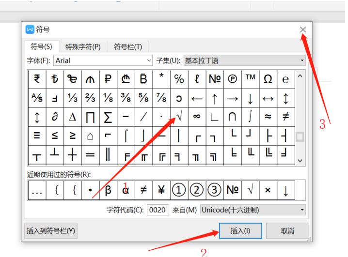Screen dimensions: 348x257
Task: Switch to the 符号(S) tab
Action: 42,47
